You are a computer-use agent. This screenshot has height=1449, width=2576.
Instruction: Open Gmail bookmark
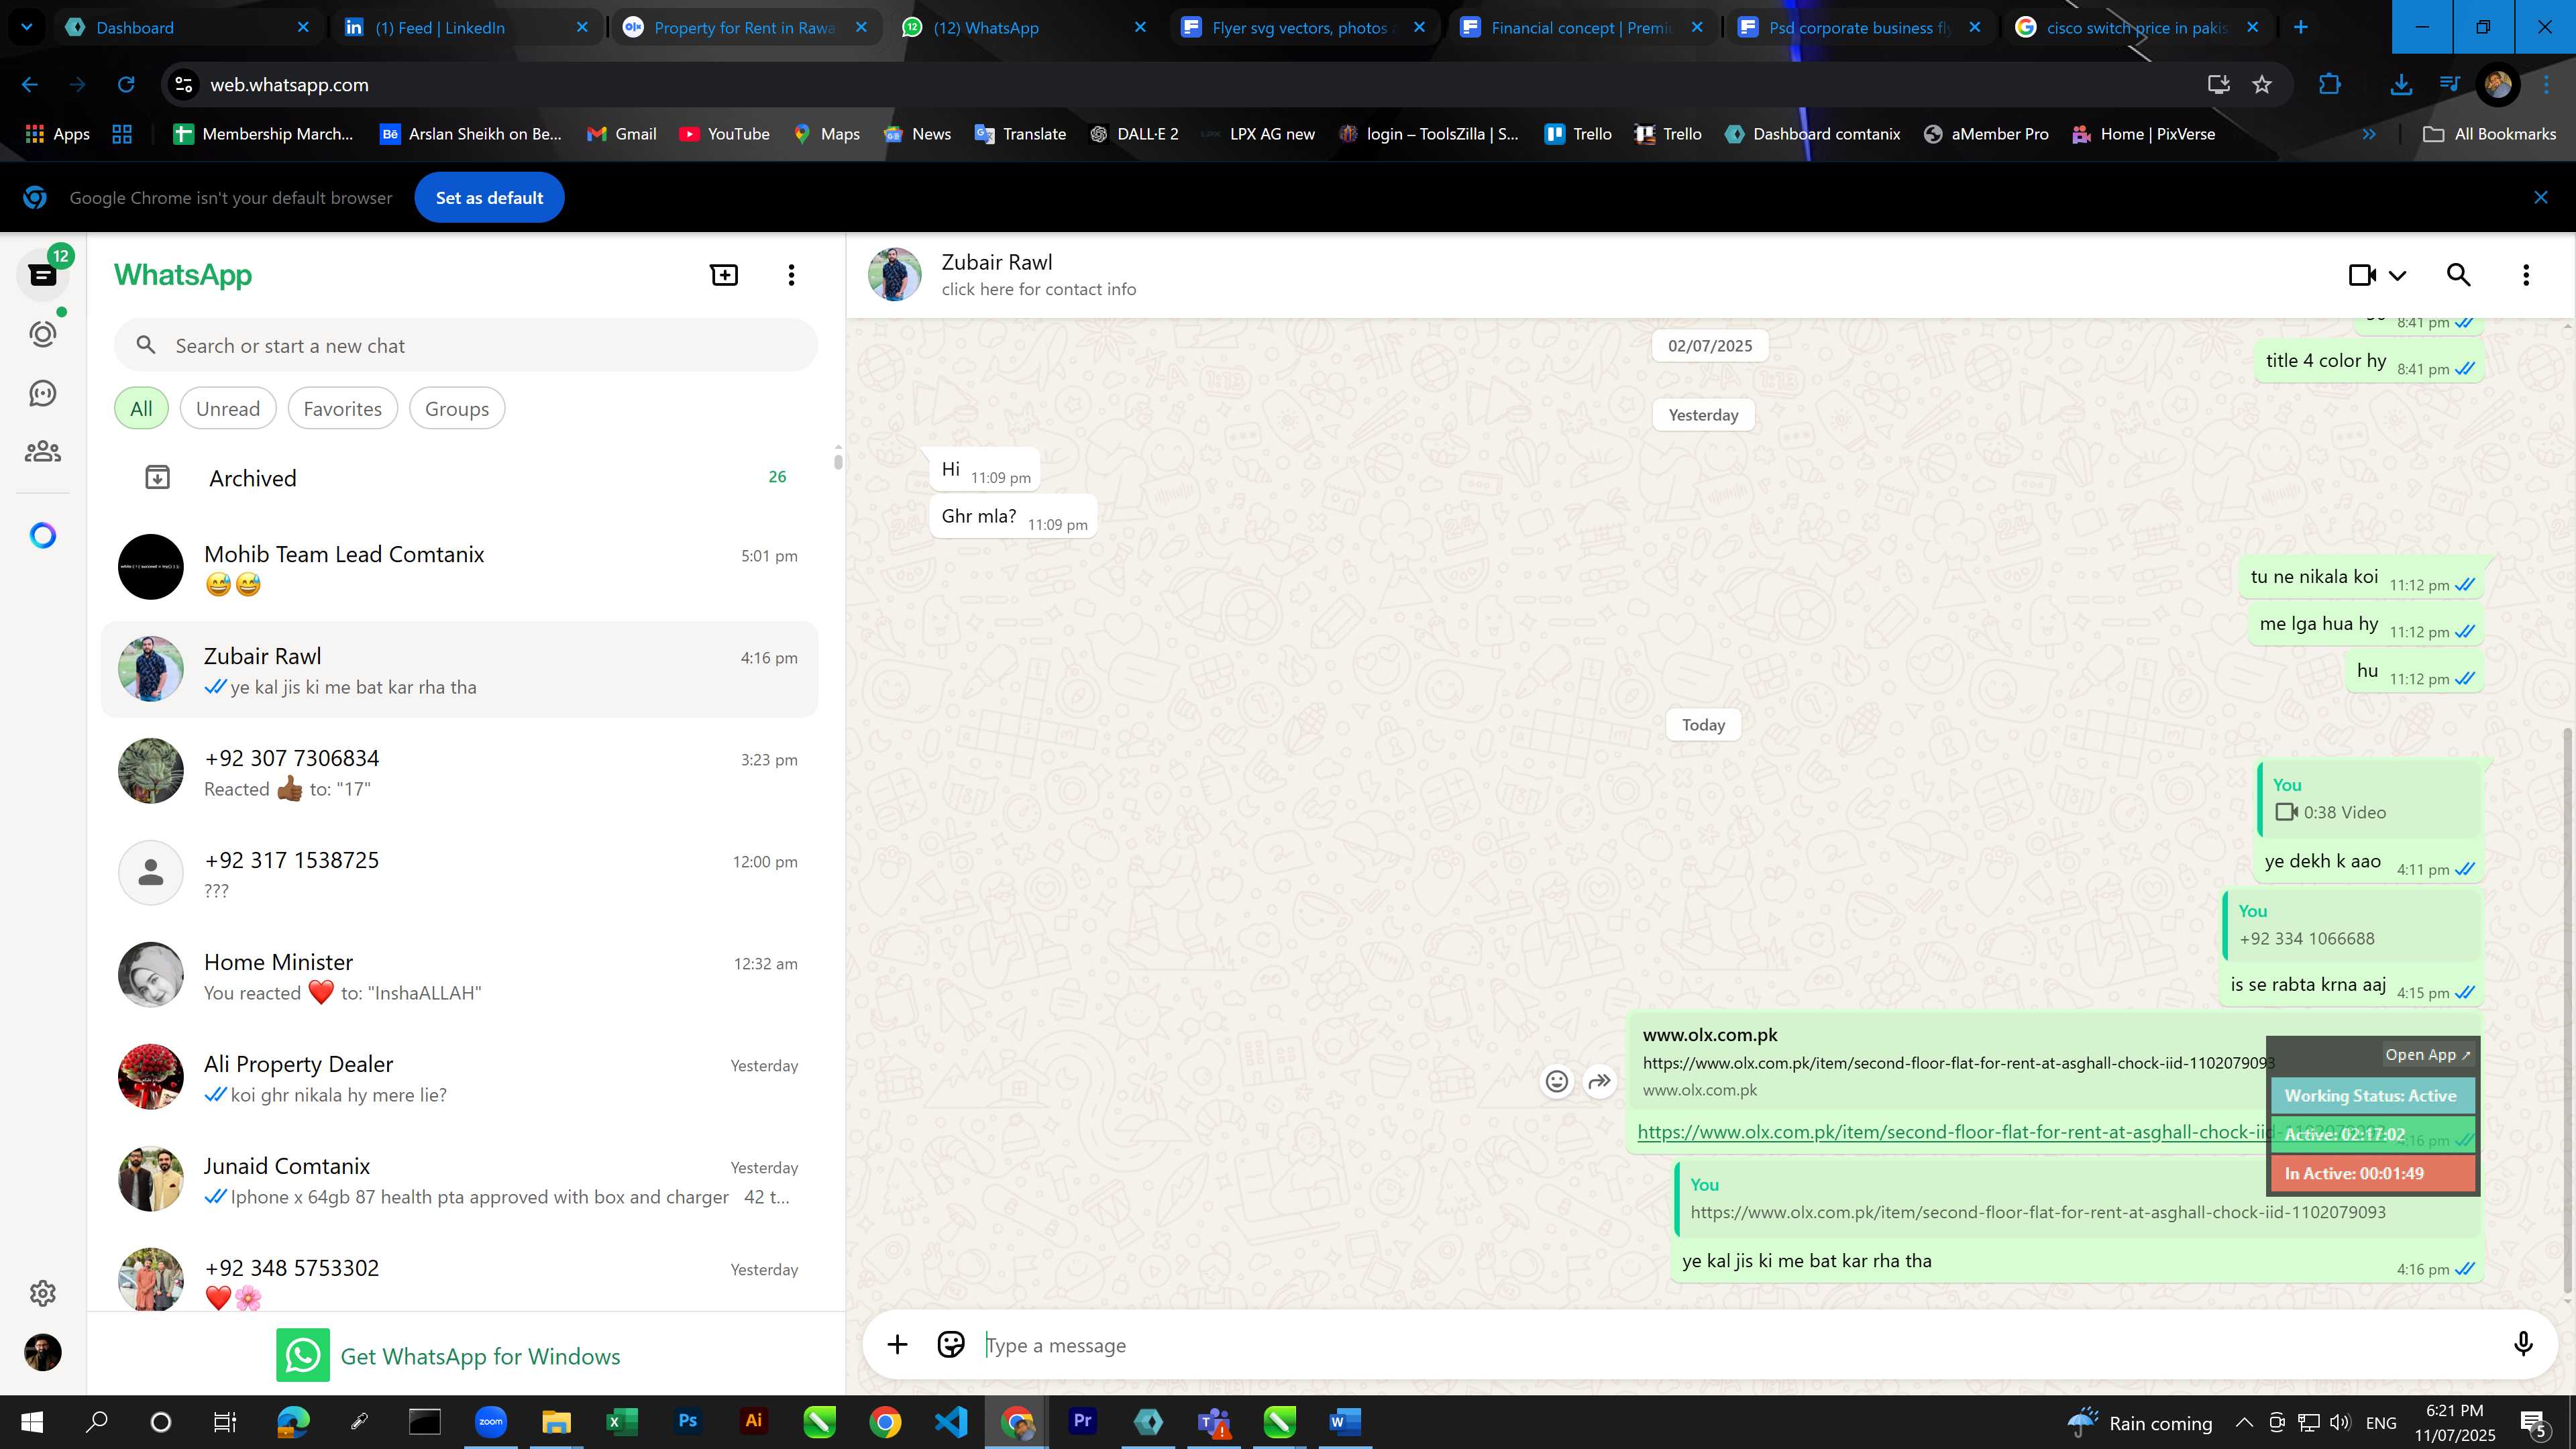tap(621, 134)
